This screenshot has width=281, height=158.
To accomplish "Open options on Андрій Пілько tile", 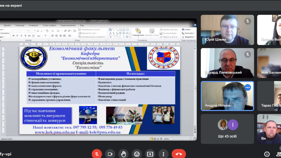I will [248, 88].
